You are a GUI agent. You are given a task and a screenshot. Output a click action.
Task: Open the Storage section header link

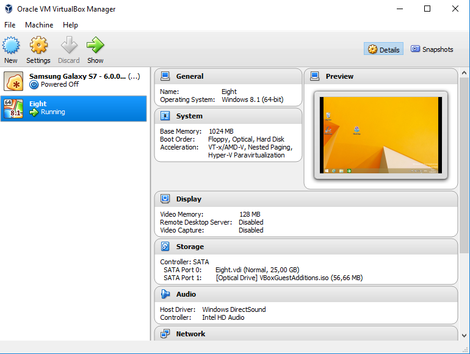click(x=190, y=247)
